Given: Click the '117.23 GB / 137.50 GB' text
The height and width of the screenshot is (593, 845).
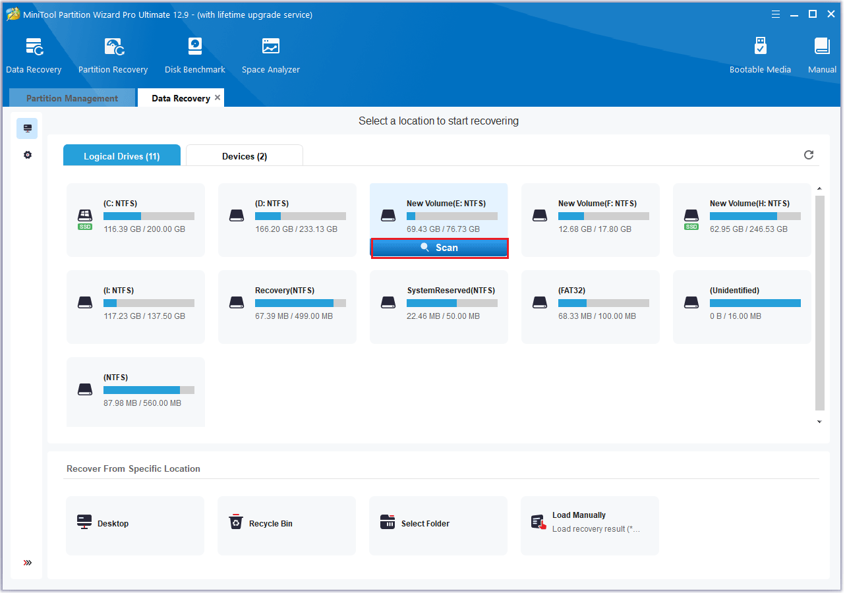Looking at the screenshot, I should point(144,316).
